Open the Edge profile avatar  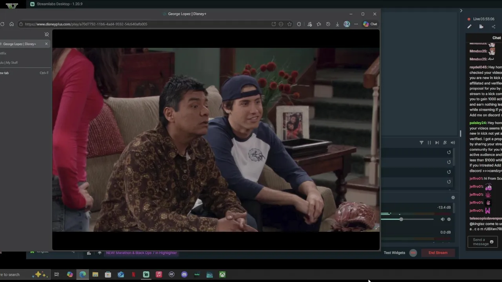tap(347, 24)
